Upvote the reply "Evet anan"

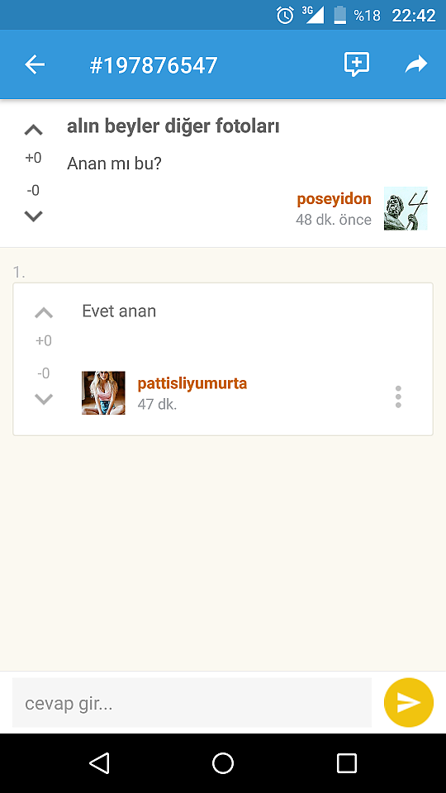[44, 312]
